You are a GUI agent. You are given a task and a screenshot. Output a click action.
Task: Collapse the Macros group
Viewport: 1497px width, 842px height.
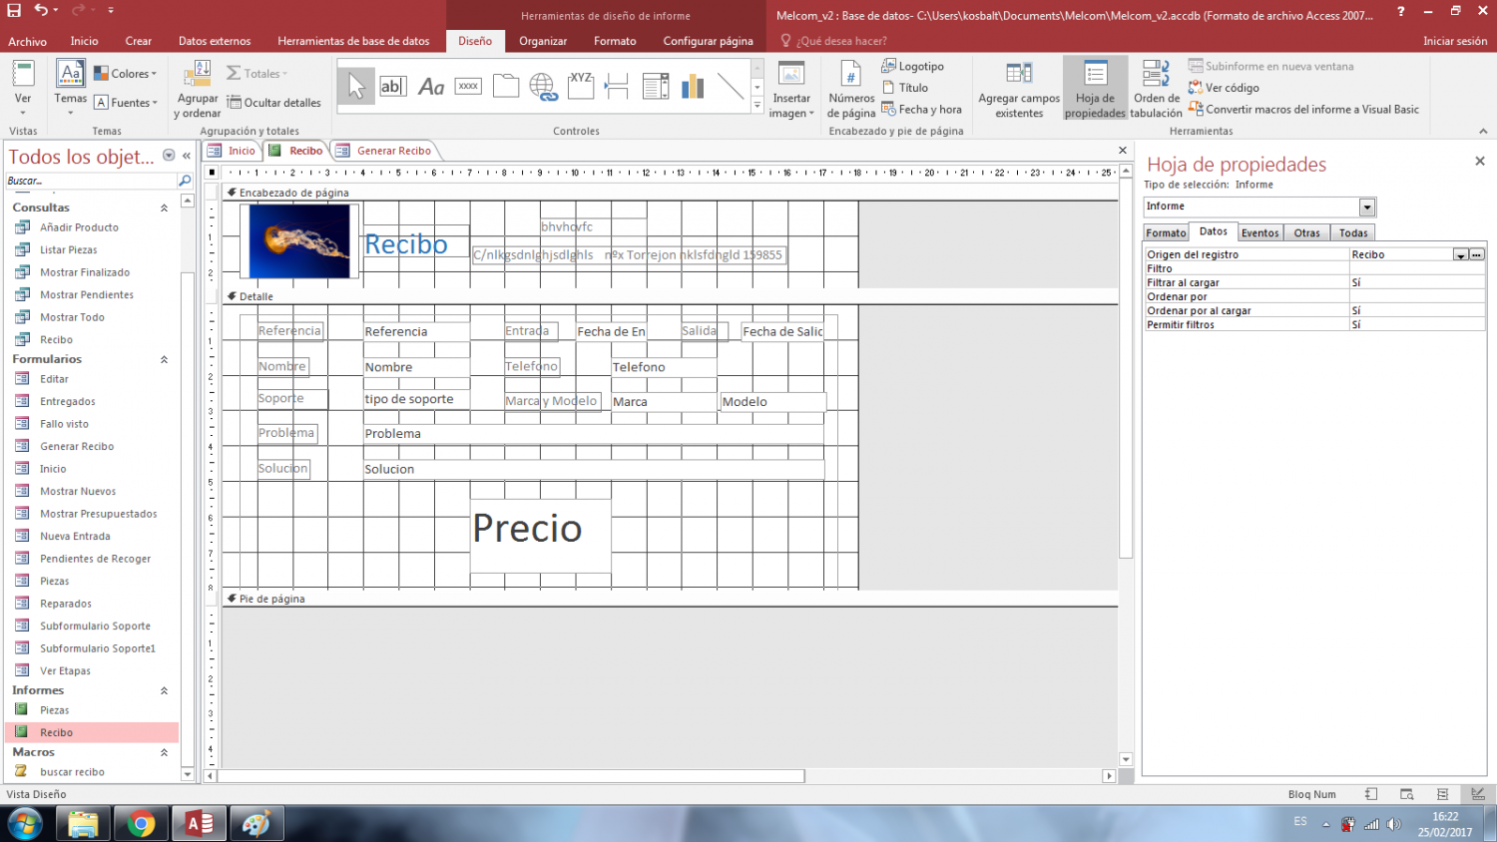point(164,752)
